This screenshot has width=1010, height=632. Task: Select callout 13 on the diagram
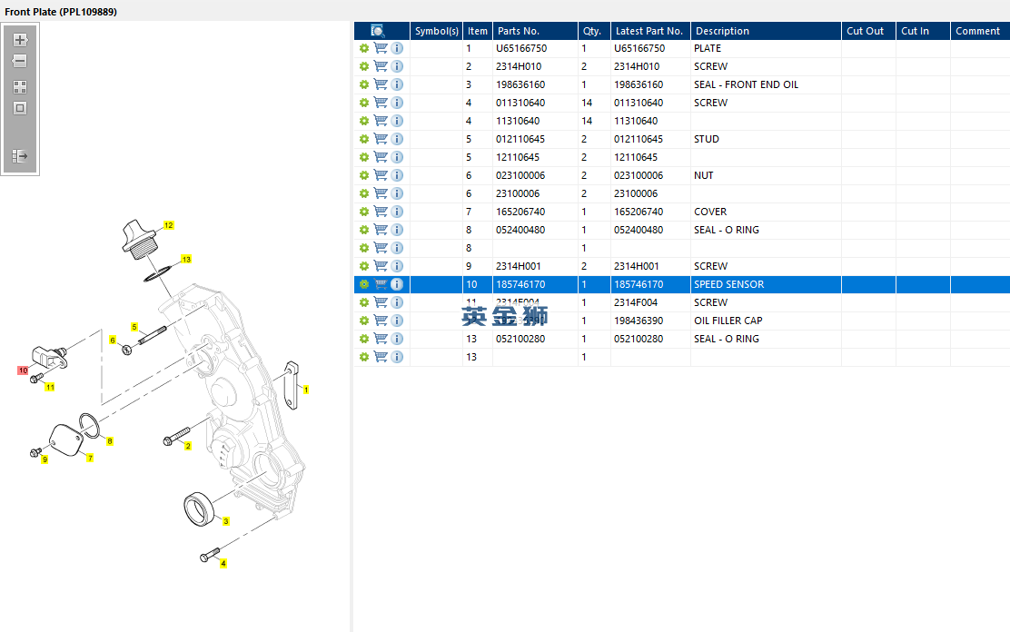pos(186,260)
